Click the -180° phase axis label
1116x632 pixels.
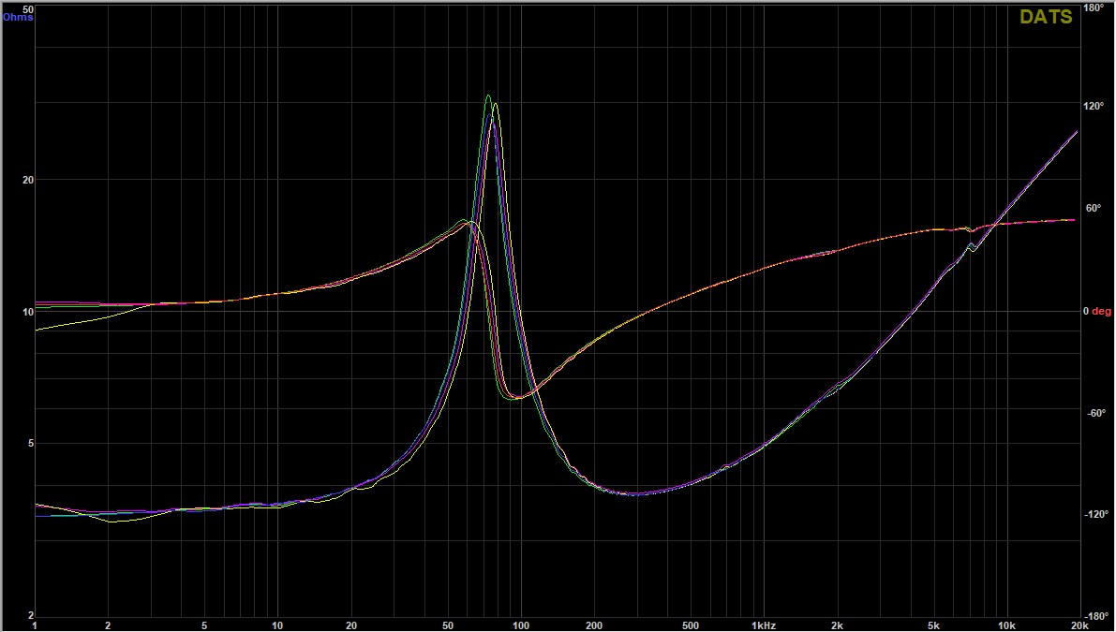pos(1095,616)
